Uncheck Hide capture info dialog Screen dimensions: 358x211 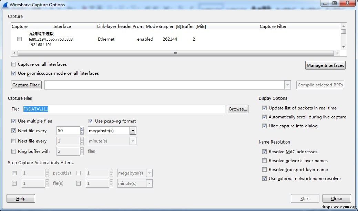265,126
